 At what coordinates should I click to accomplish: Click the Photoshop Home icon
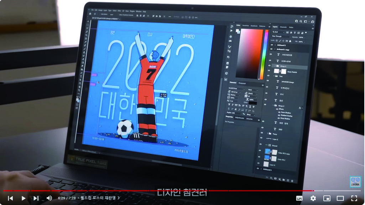pyautogui.click(x=90, y=14)
